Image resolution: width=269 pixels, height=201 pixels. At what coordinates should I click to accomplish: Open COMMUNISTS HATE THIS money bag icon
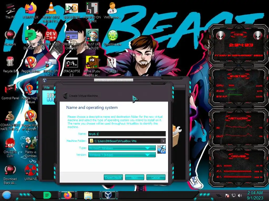(x=10, y=120)
